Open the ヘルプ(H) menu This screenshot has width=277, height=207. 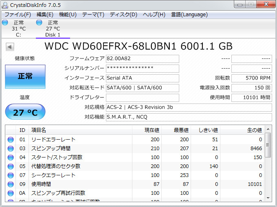click(x=154, y=15)
